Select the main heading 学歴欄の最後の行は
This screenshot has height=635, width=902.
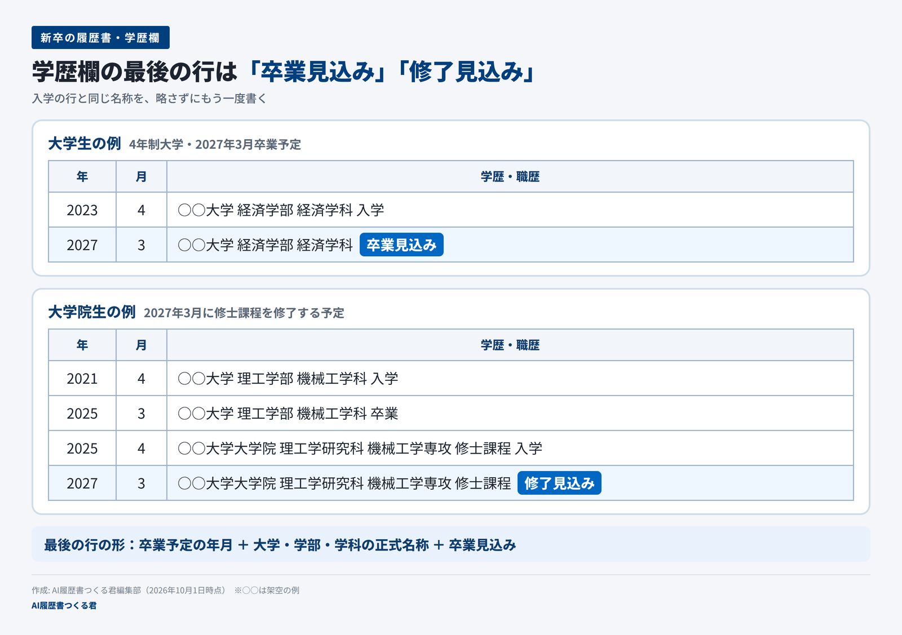(x=135, y=72)
